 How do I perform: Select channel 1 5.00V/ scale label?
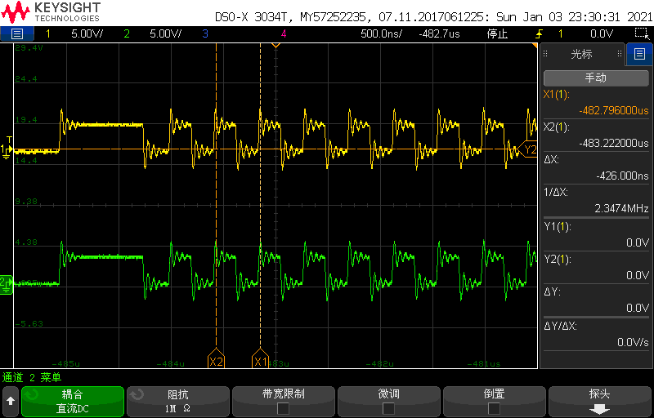click(x=87, y=33)
